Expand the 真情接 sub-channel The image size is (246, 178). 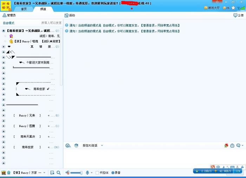4,47
